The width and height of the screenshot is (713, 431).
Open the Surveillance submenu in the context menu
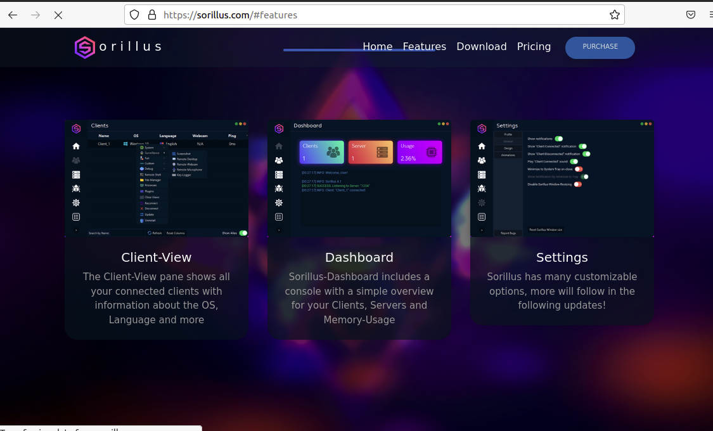pyautogui.click(x=152, y=153)
